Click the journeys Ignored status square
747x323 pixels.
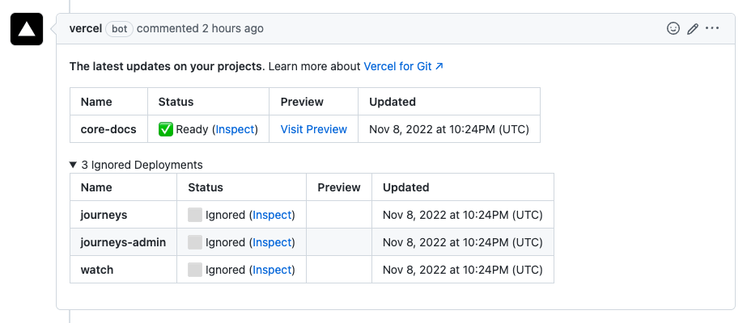195,215
